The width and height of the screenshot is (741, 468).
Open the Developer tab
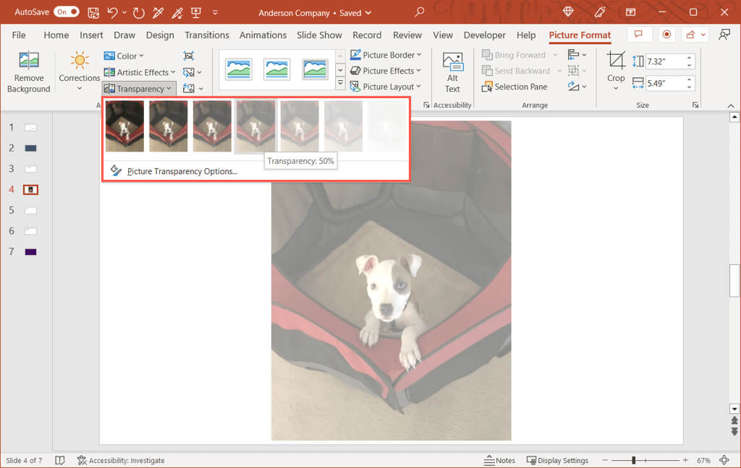pyautogui.click(x=484, y=35)
